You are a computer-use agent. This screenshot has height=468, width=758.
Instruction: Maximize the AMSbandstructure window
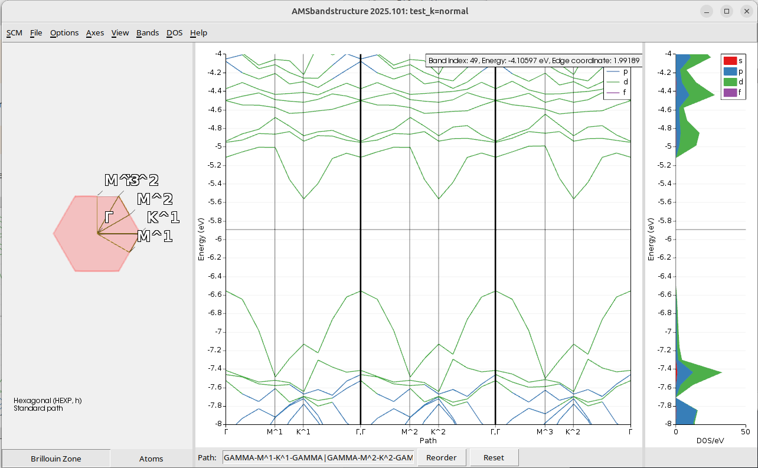point(727,11)
